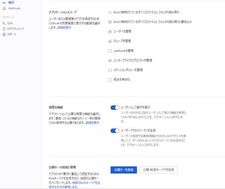Open 詳細を表示 link under application scopes
This screenshot has height=189, width=225.
[64, 28]
